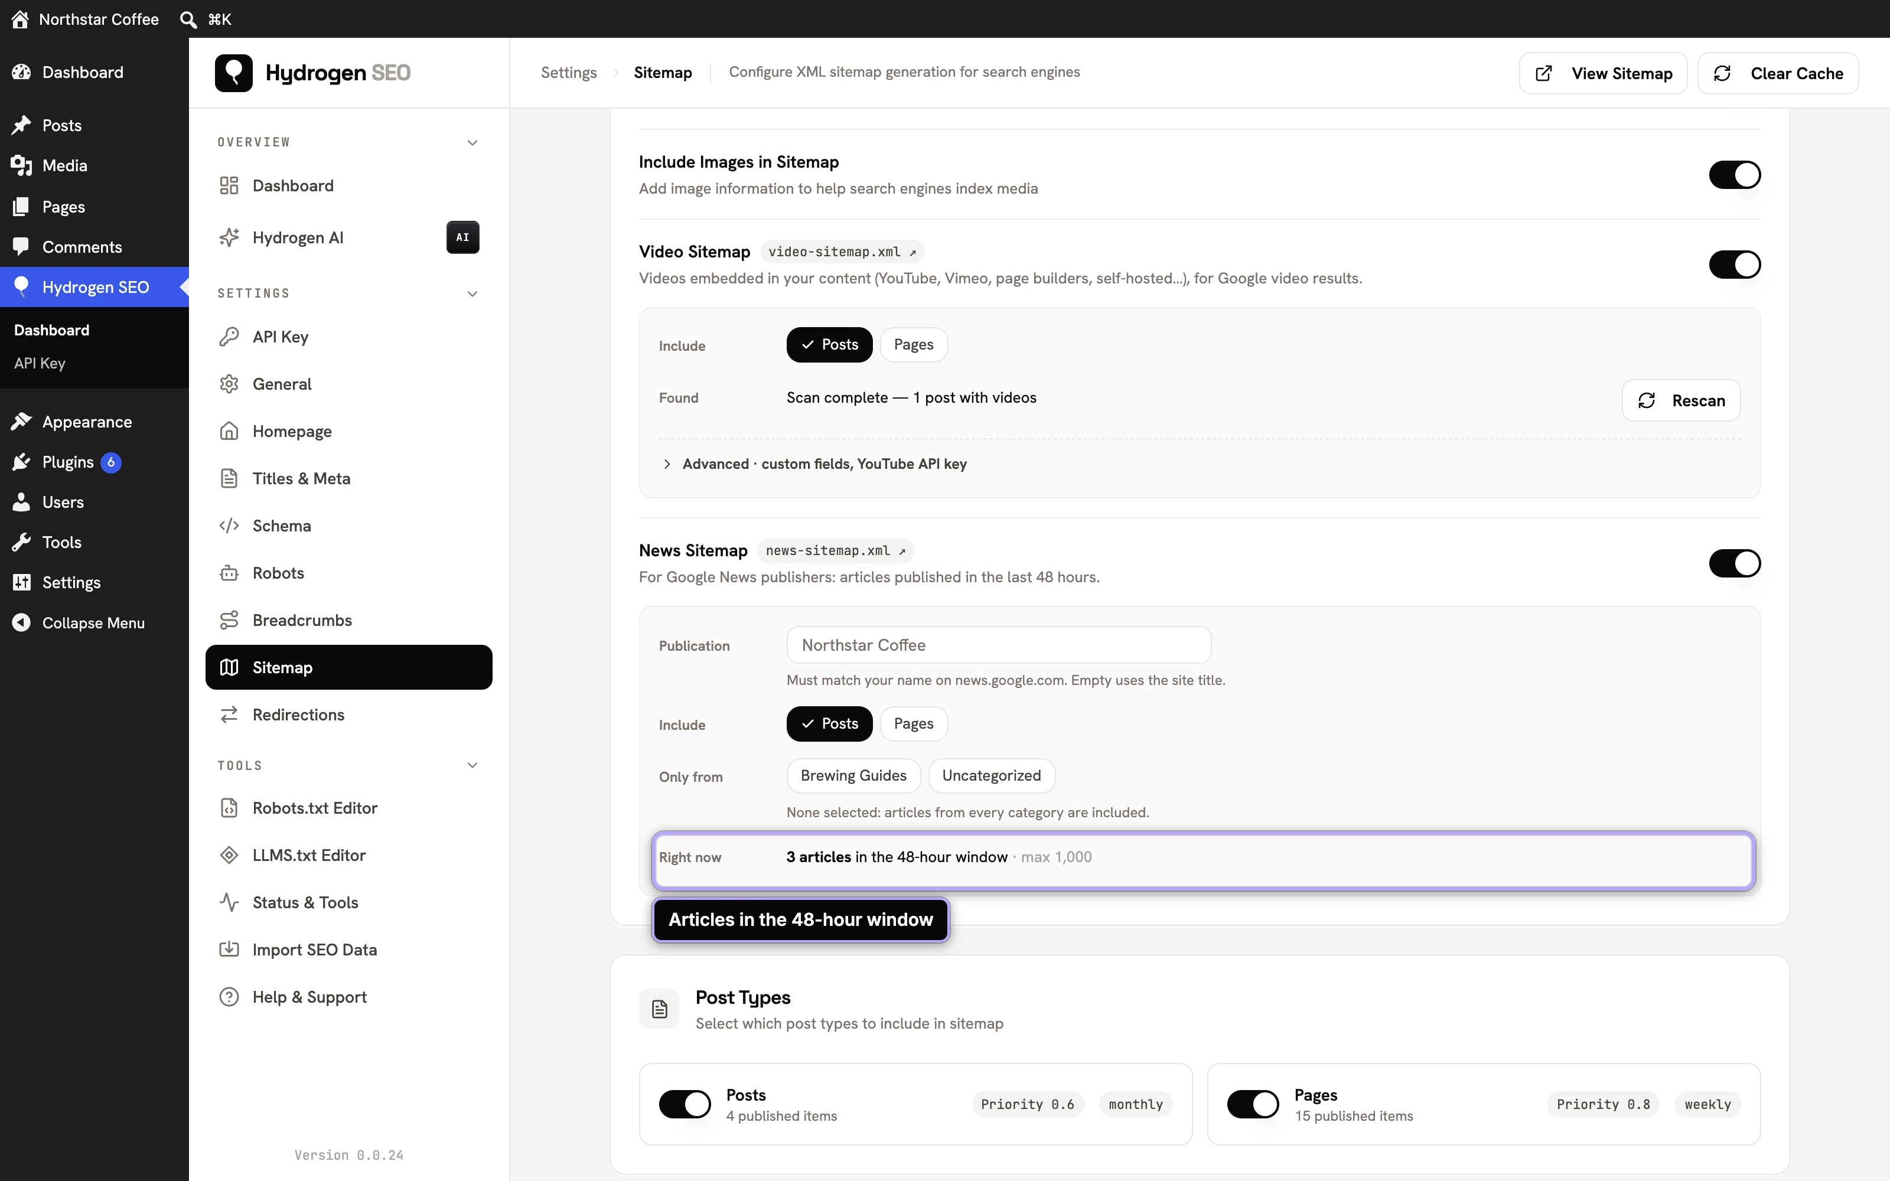Click the Appearance brush icon

tap(21, 422)
